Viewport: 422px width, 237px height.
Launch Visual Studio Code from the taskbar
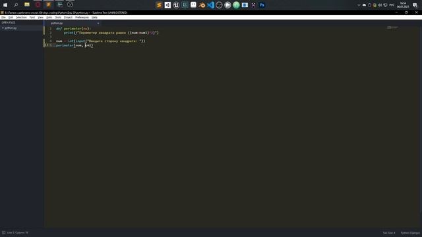[210, 5]
